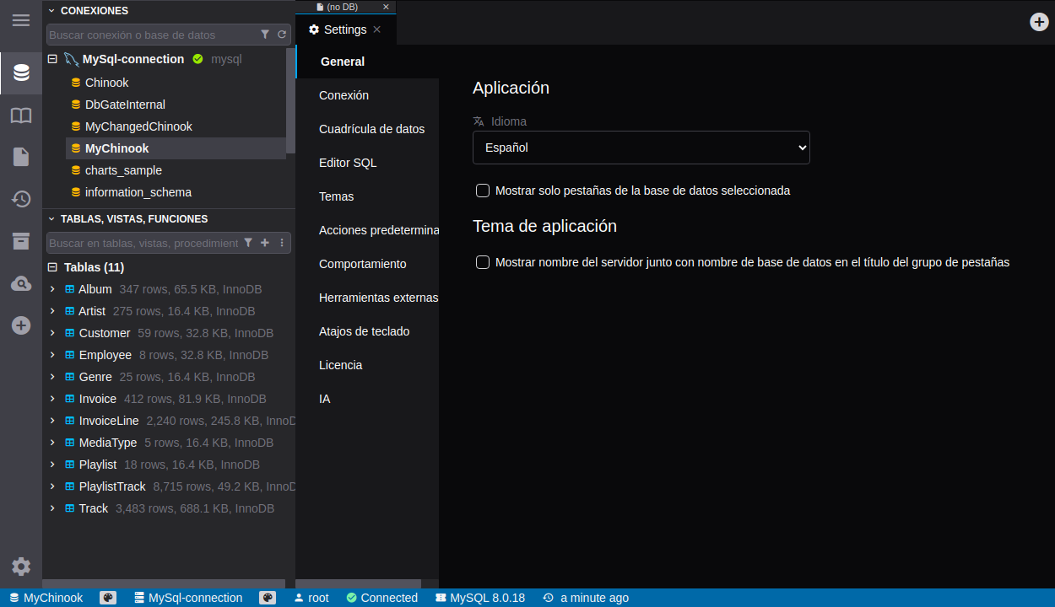Click the add new tab plus icon
This screenshot has height=607, width=1055.
pos(1039,22)
